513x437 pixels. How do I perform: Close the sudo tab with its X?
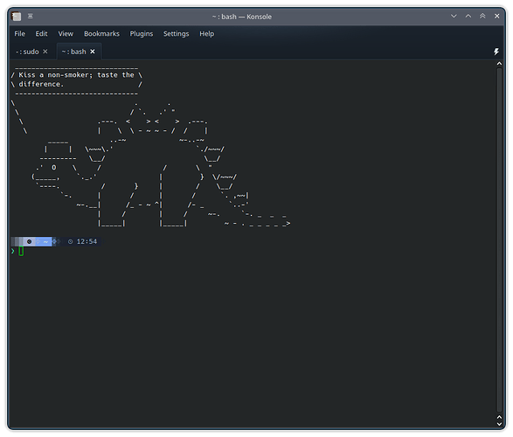point(45,52)
